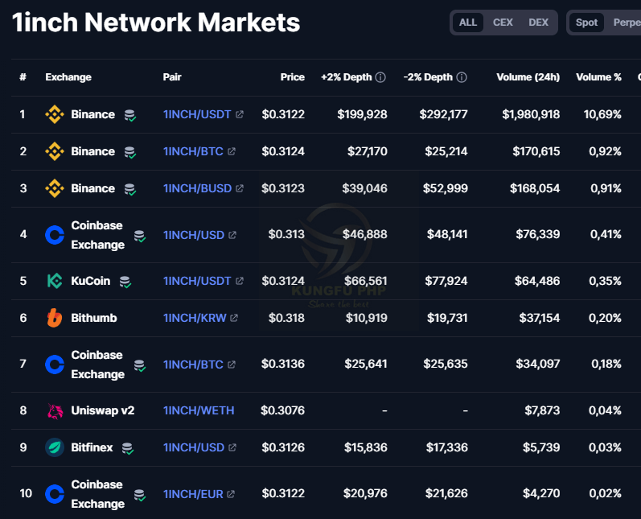The image size is (641, 519).
Task: Open the KuCoin 1INCH/USDT pair link
Action: (197, 281)
